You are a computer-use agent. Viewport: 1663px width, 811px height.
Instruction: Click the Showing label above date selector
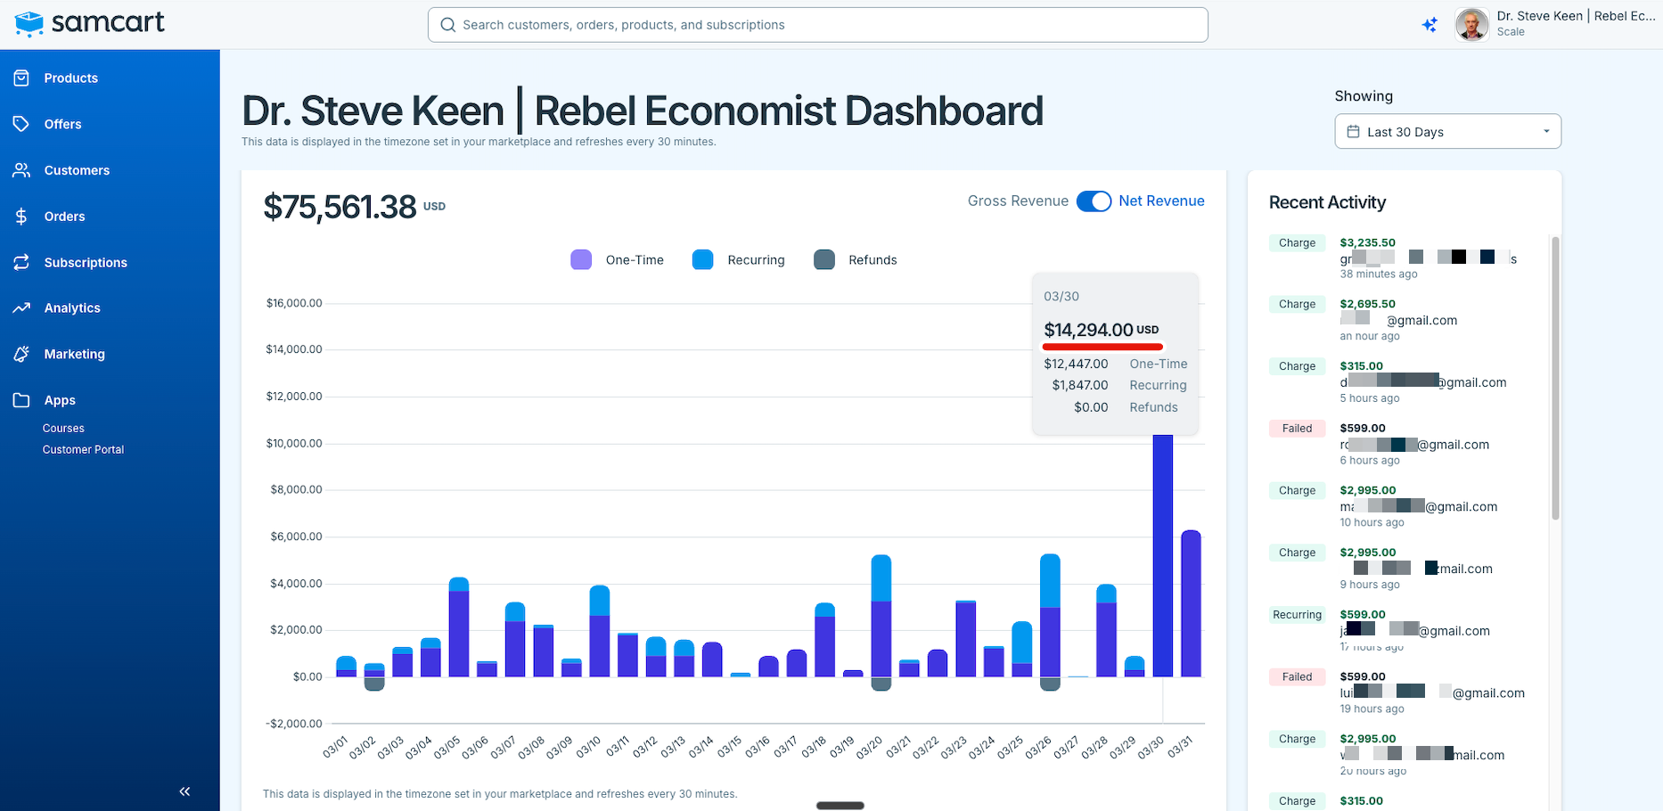coord(1364,96)
